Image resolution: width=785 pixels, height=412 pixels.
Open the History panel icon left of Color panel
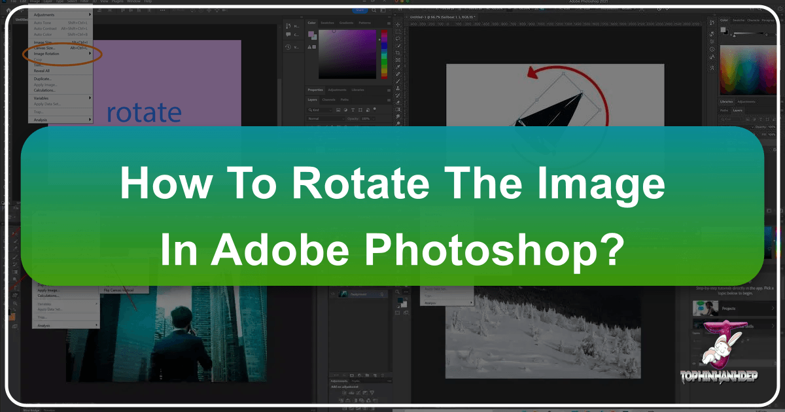[290, 46]
